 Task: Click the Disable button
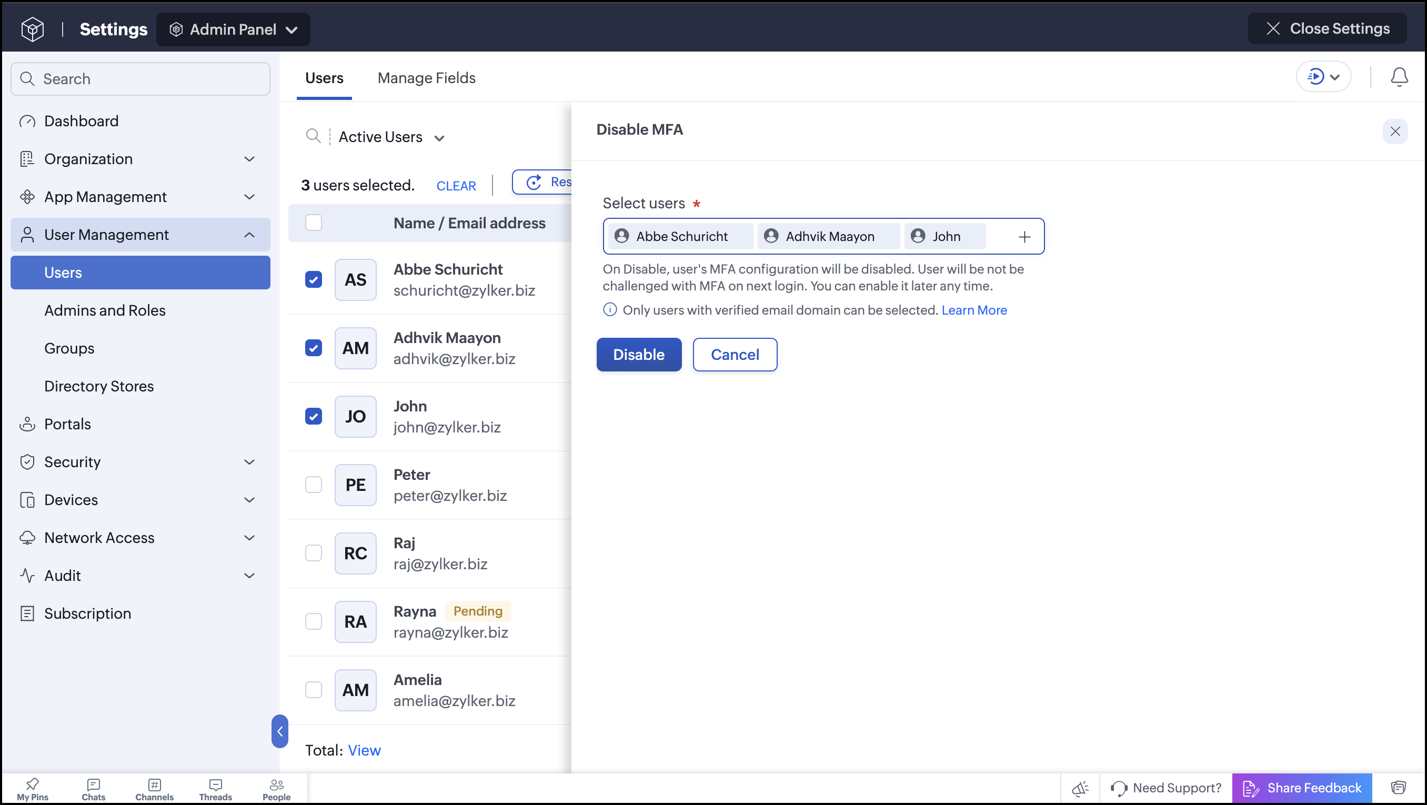(x=639, y=354)
